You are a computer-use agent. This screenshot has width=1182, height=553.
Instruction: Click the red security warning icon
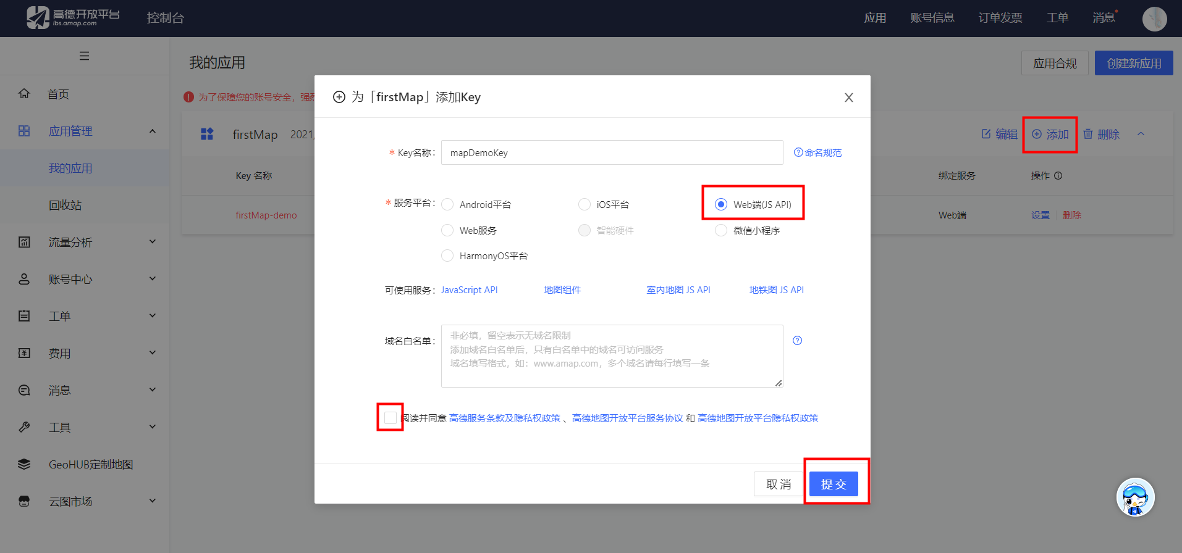coord(188,97)
